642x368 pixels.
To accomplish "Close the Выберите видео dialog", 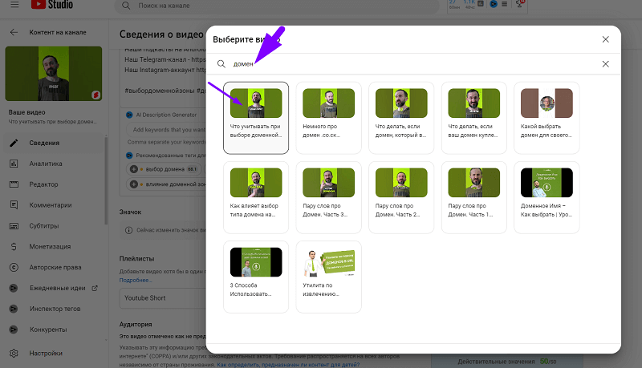I will point(606,39).
